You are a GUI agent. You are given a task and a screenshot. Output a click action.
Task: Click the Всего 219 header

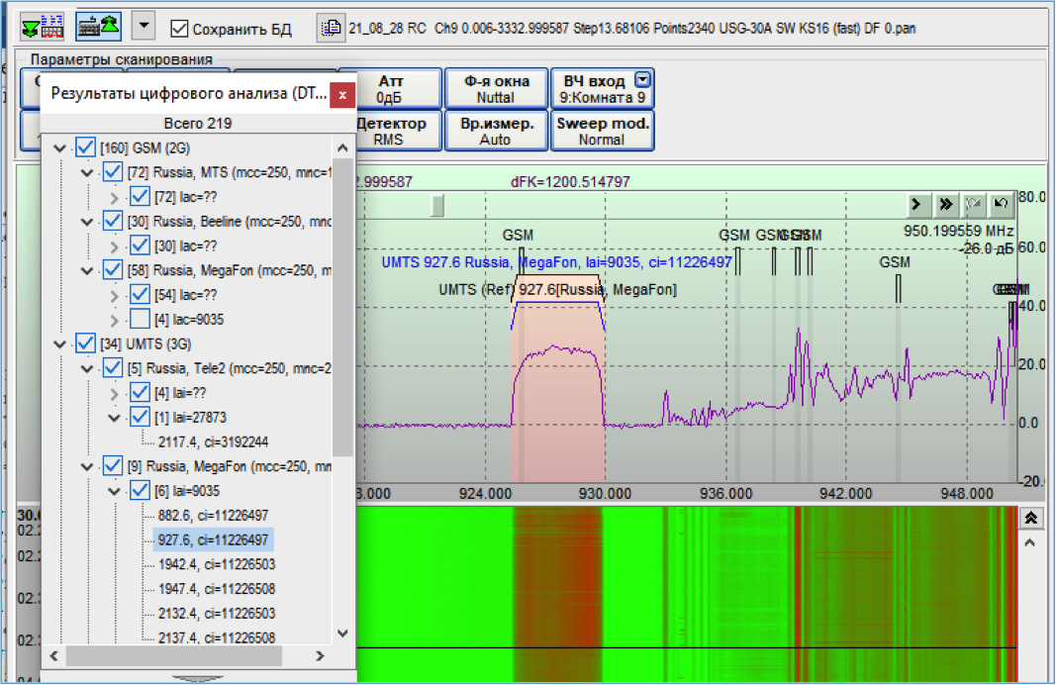point(197,124)
